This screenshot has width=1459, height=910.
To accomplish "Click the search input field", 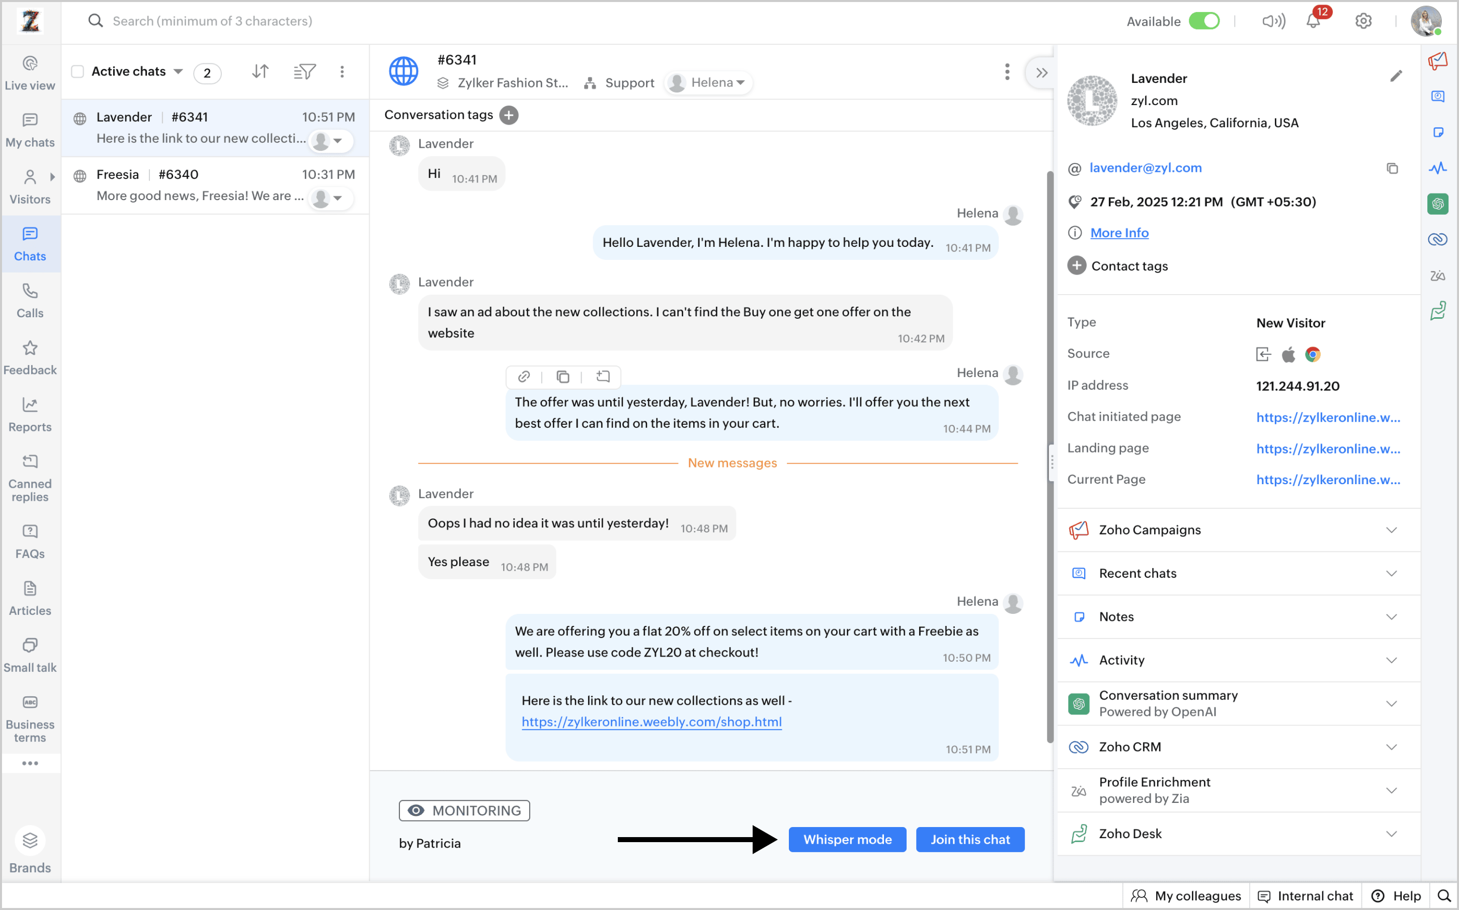I will 212,22.
